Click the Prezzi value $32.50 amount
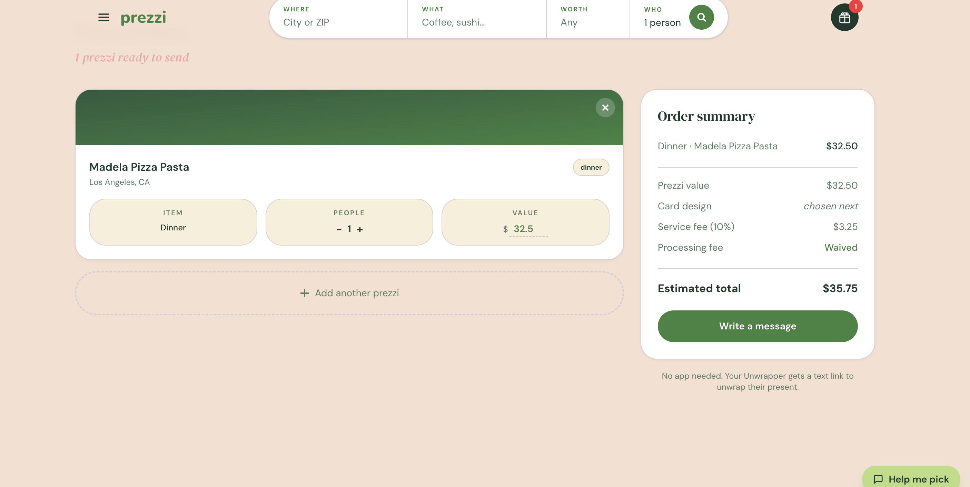The image size is (970, 487). pos(842,185)
